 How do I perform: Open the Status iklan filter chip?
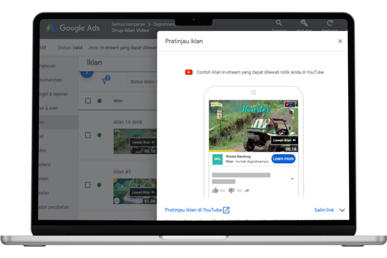pyautogui.click(x=143, y=81)
